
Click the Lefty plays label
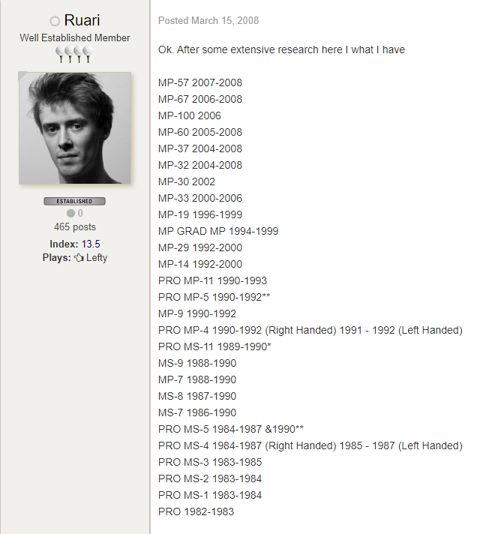coord(97,258)
